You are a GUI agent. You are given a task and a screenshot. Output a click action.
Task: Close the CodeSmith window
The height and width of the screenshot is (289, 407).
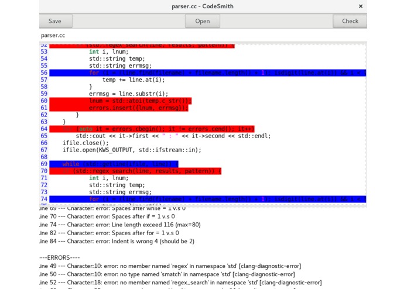pos(361,6)
